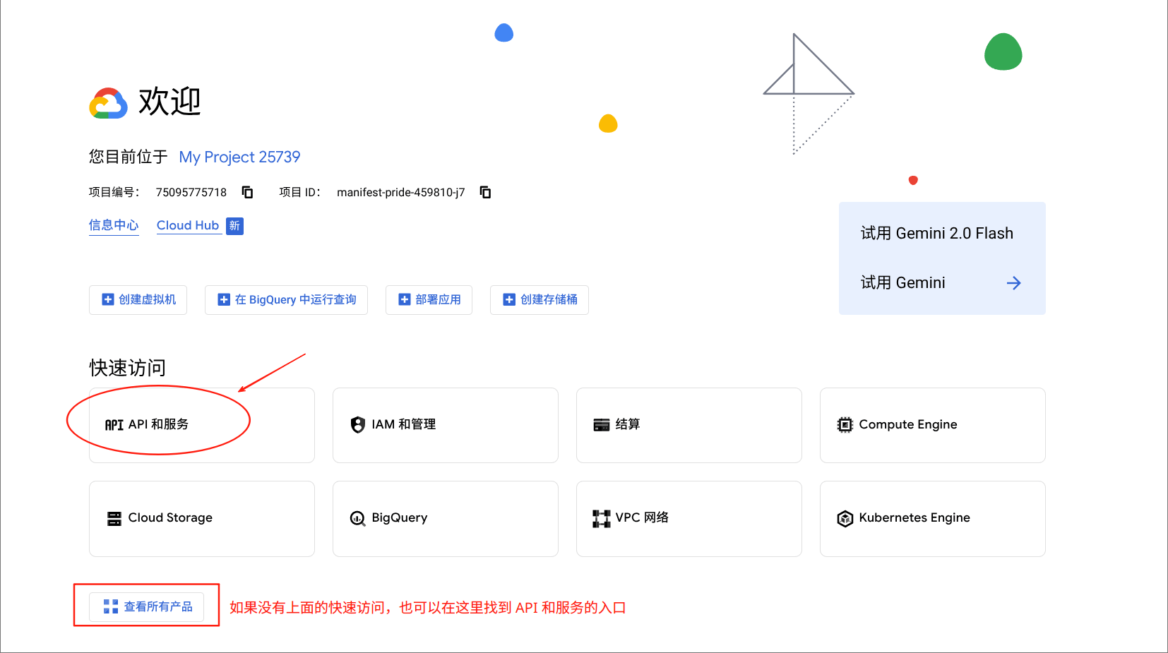Click the Cloud Storage bucket icon
The image size is (1168, 653).
(114, 518)
